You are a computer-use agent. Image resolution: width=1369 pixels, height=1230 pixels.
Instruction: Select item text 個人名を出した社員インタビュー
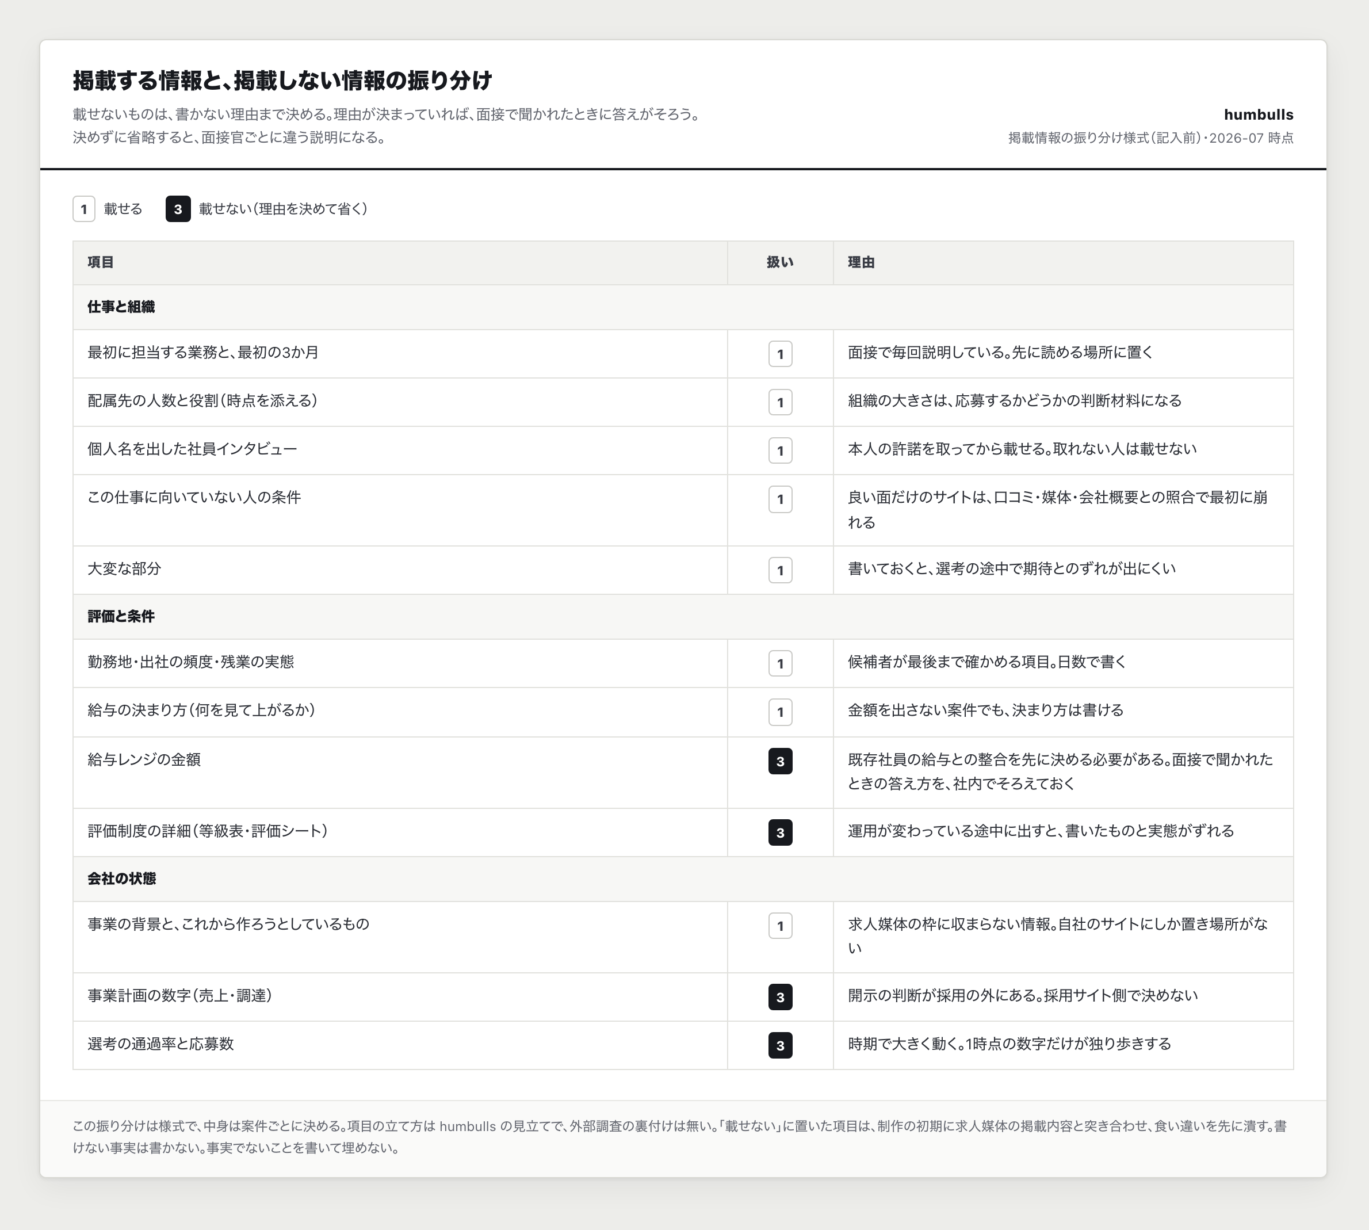(192, 449)
